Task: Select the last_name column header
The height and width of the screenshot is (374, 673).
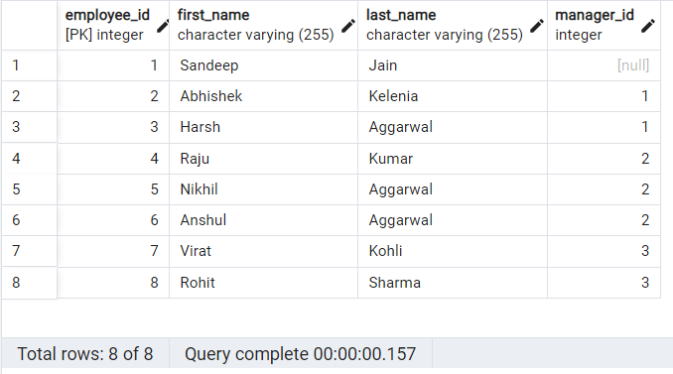Action: click(453, 26)
